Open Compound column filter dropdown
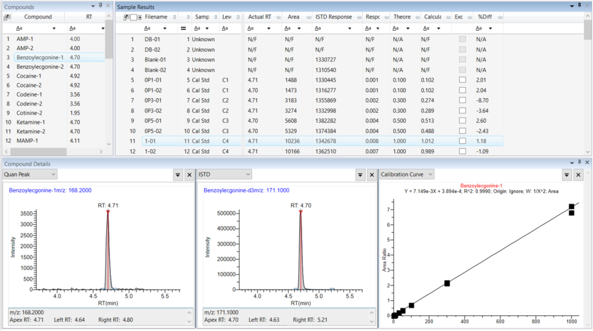This screenshot has width=593, height=331. point(54,28)
